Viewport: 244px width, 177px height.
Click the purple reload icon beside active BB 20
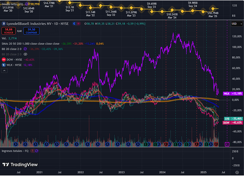(25, 49)
